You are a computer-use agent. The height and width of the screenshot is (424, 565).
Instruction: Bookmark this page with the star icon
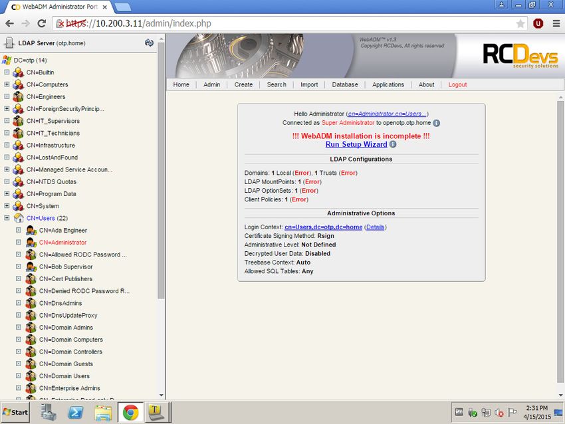(520, 24)
